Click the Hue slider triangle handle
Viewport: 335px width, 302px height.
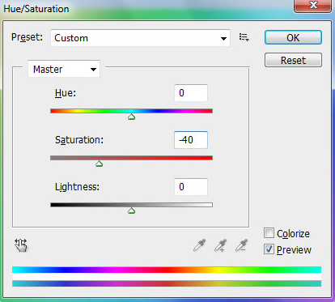[131, 117]
